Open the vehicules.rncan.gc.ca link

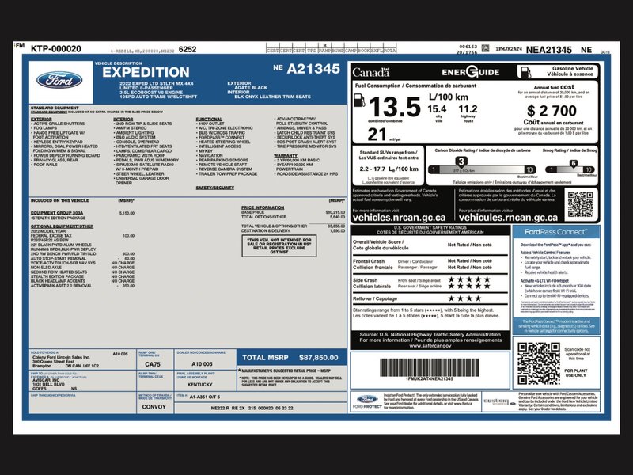coord(508,218)
